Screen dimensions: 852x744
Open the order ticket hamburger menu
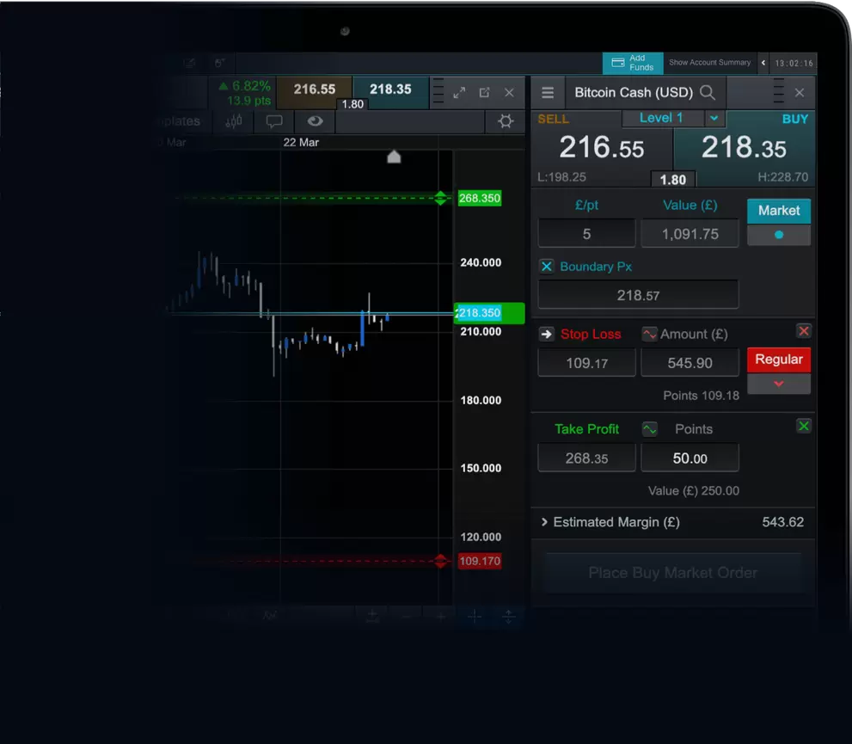tap(548, 93)
